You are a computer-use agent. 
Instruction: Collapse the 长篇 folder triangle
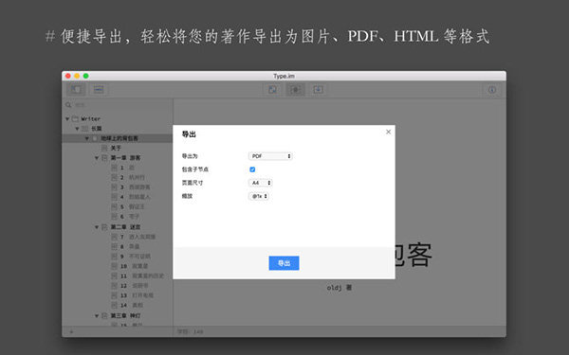(78, 129)
